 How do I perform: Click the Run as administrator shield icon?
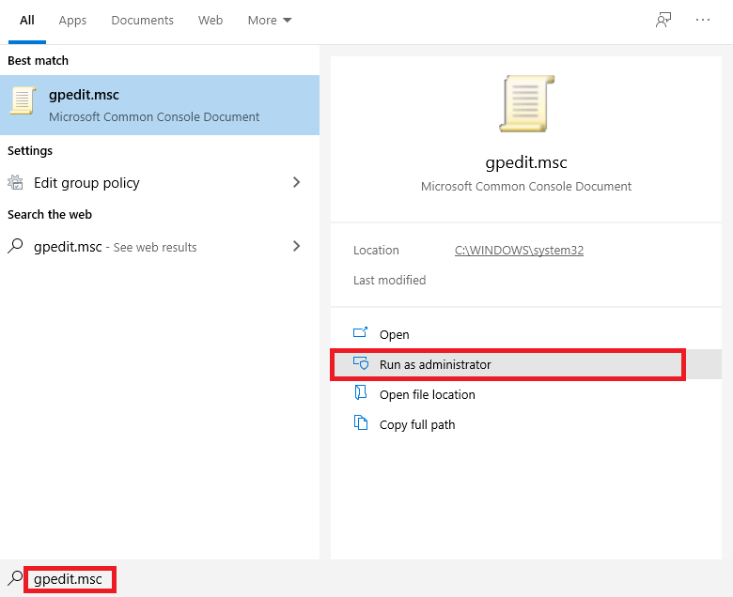[x=361, y=363]
